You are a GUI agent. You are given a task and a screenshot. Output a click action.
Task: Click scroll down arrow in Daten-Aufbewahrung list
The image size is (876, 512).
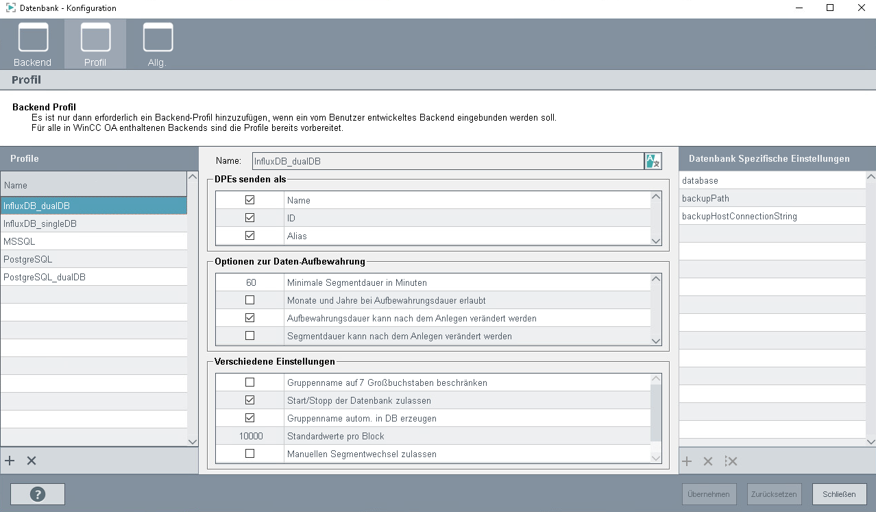click(656, 341)
